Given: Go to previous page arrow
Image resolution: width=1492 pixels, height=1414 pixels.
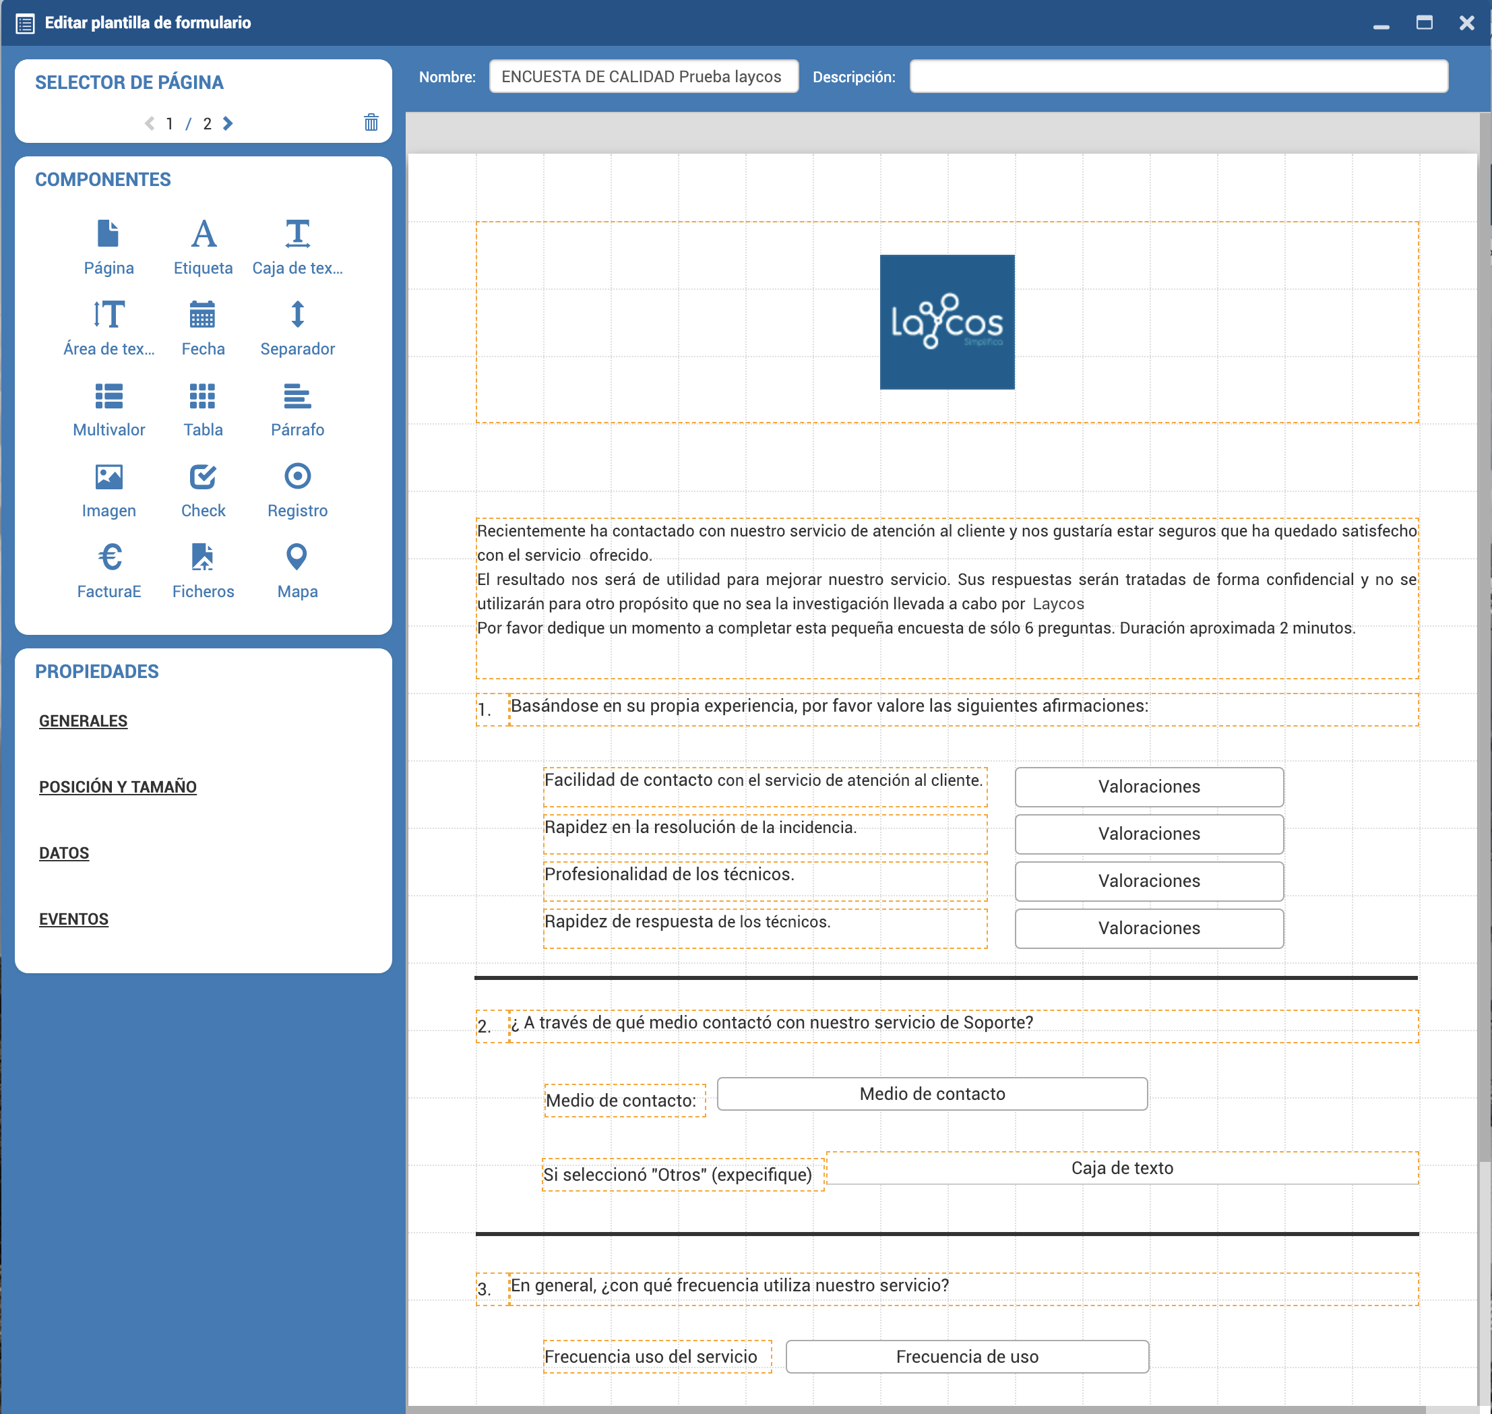Looking at the screenshot, I should pos(149,123).
